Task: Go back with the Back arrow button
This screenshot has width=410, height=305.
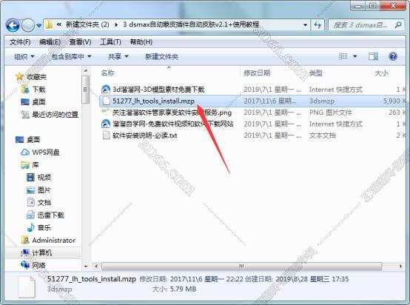Action: pos(13,25)
